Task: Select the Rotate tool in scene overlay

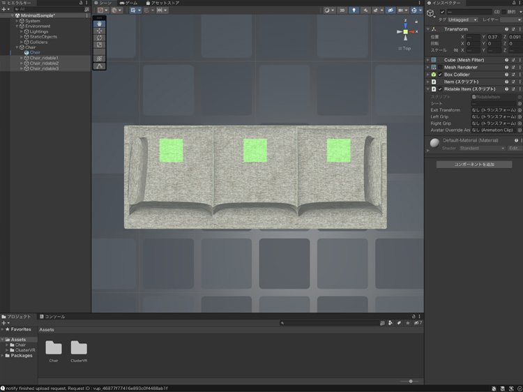Action: click(99, 38)
